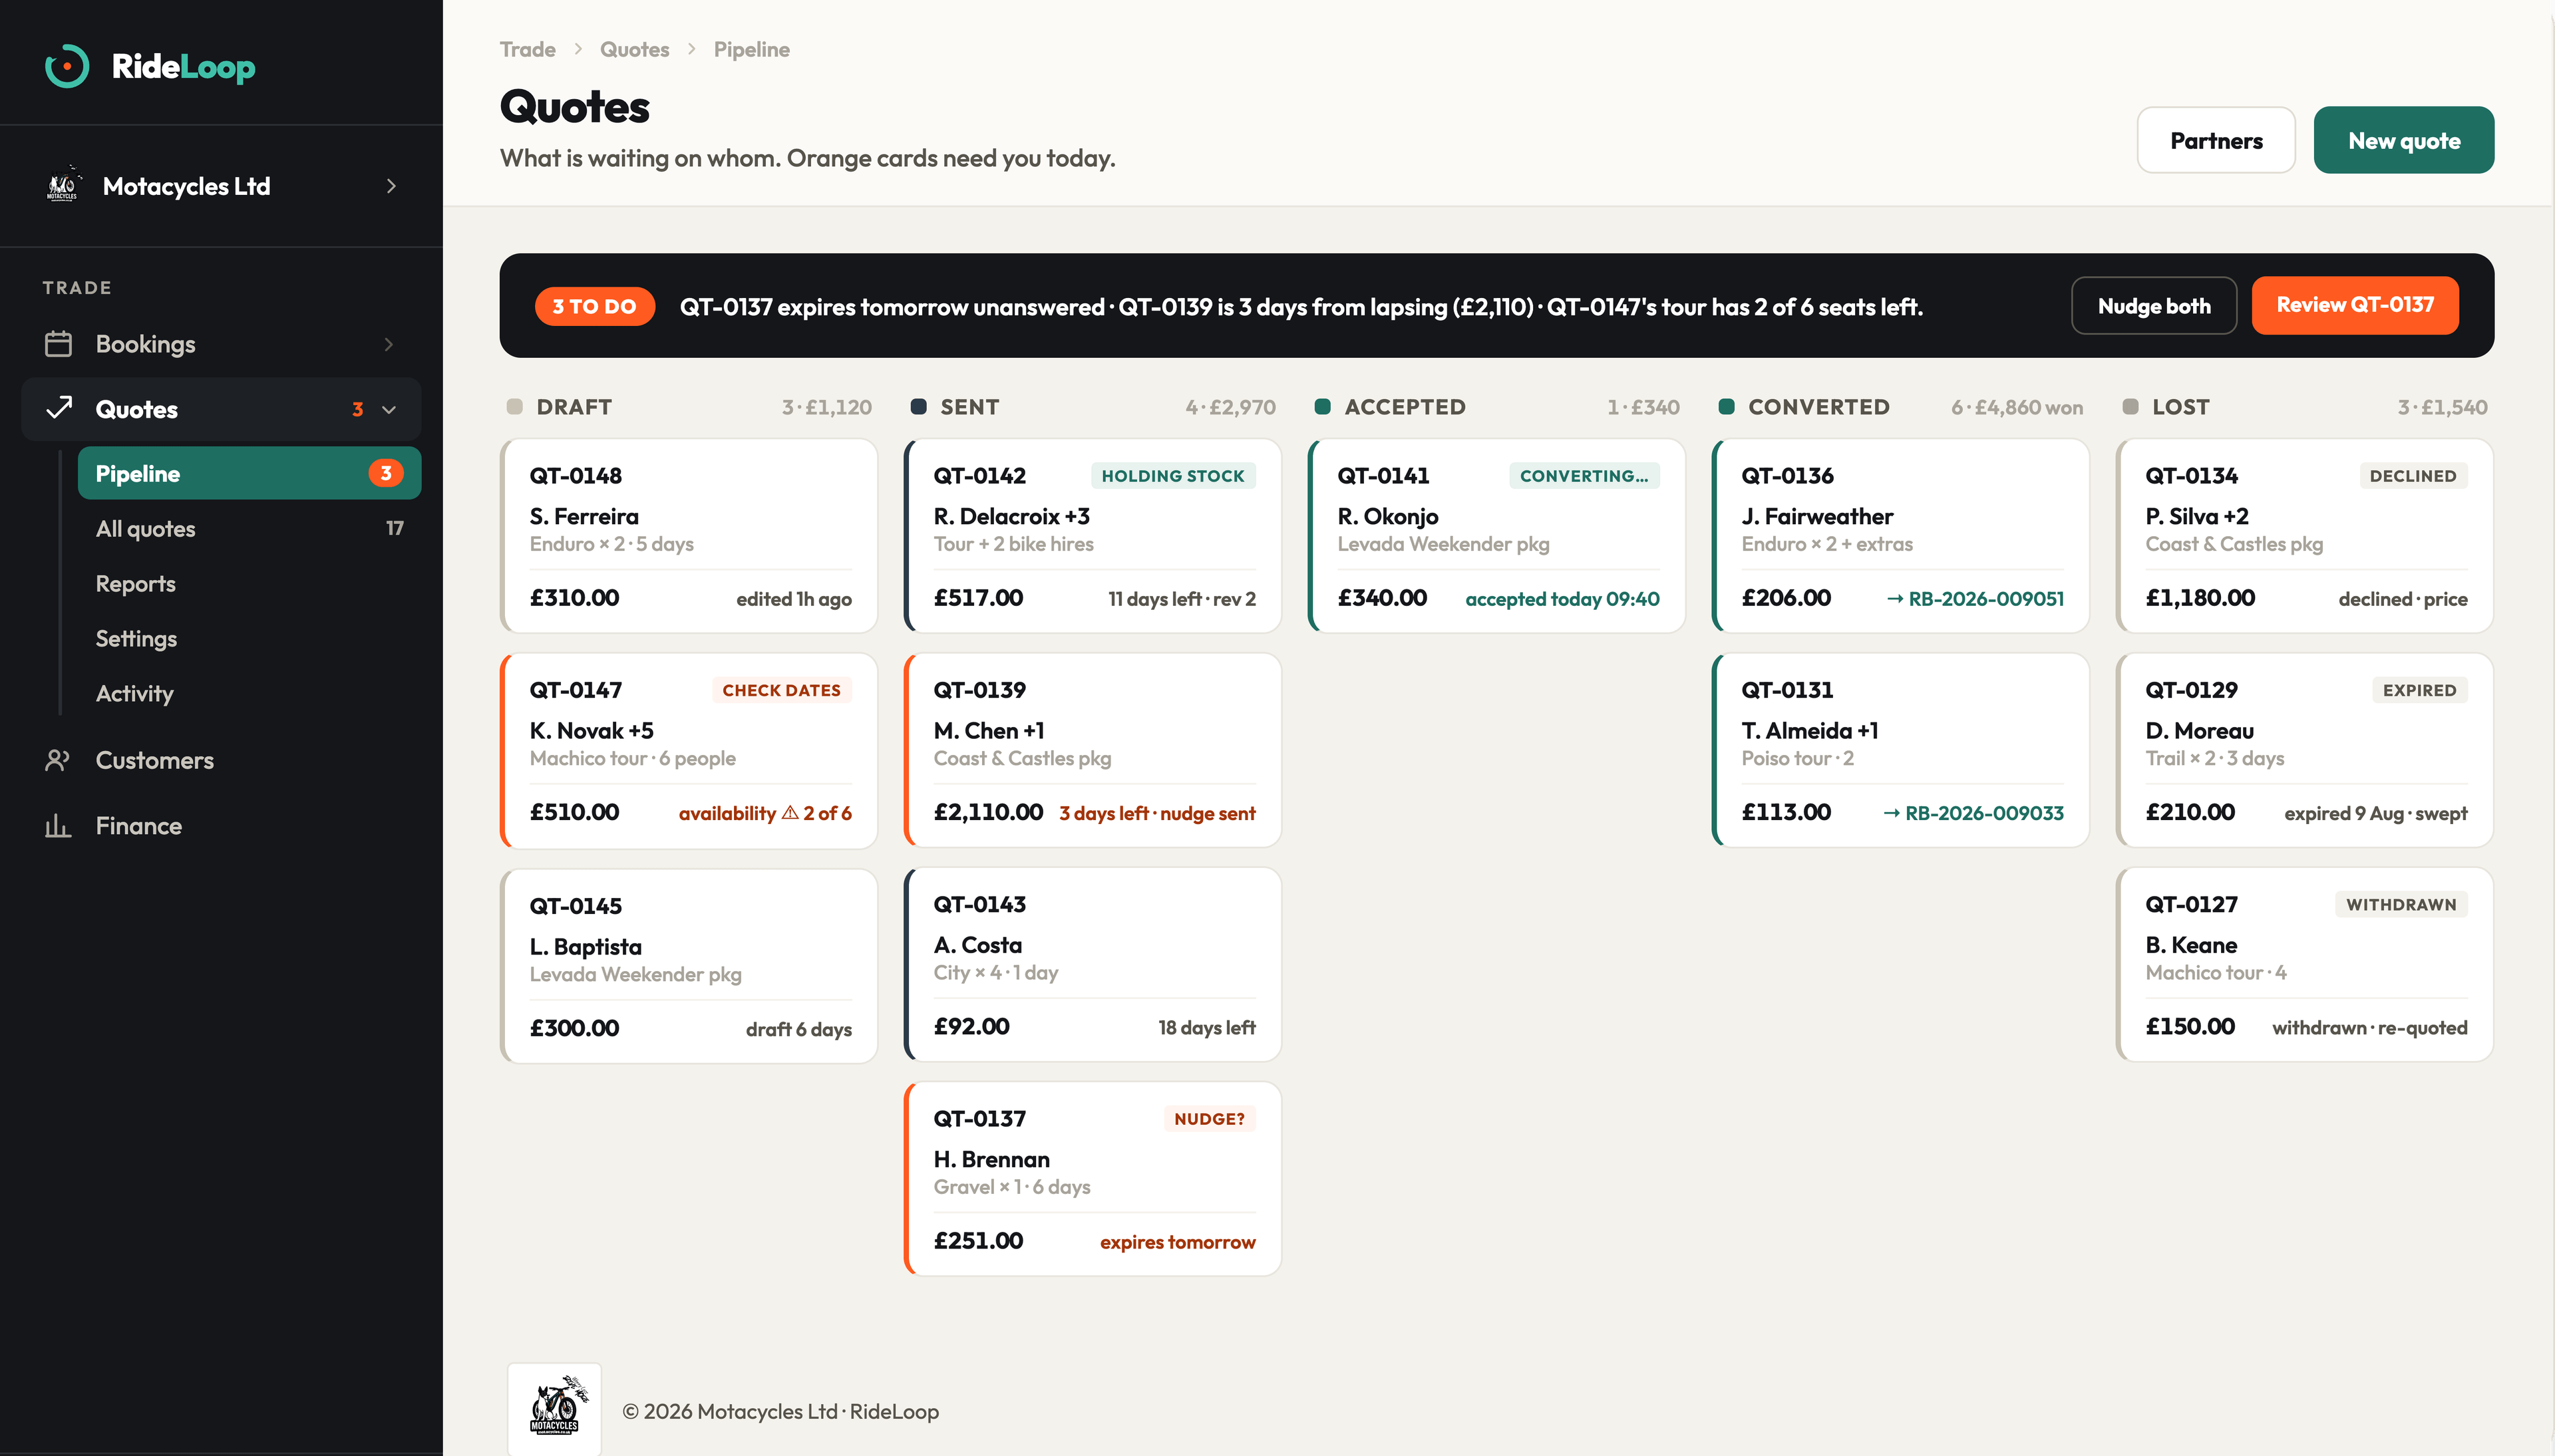Image resolution: width=2555 pixels, height=1456 pixels.
Task: Click the All quotes count 17
Action: coord(395,528)
